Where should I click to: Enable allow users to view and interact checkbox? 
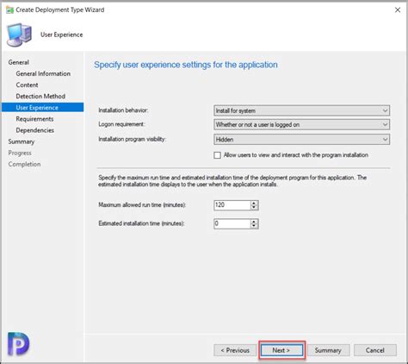[x=217, y=155]
